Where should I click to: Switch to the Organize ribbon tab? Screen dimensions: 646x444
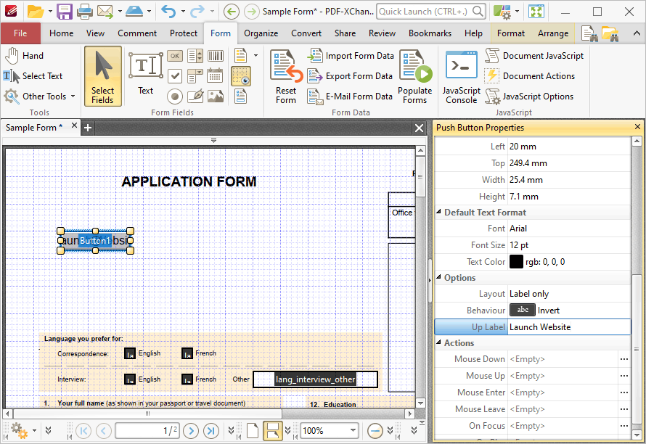[261, 33]
